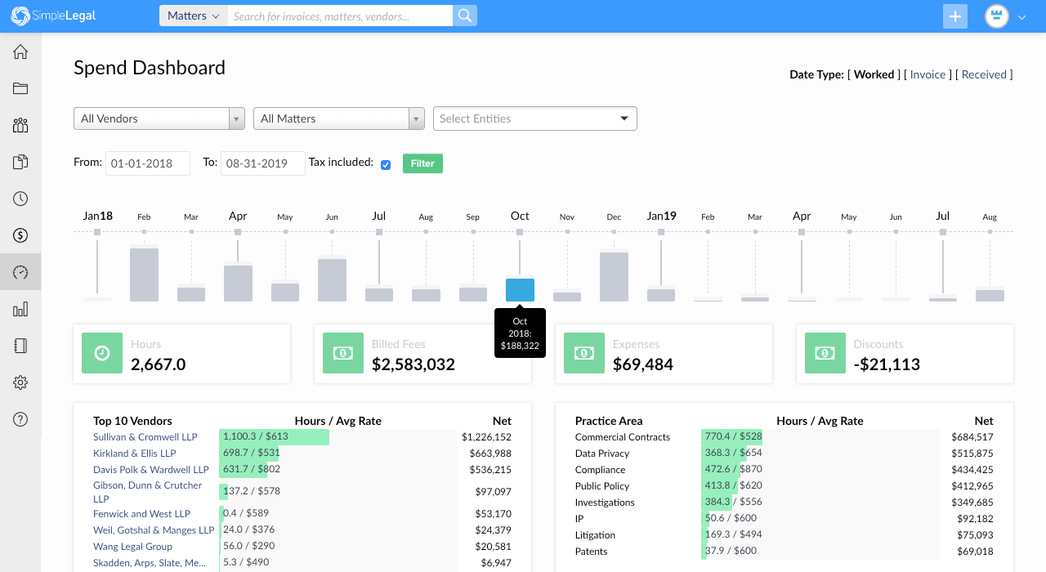Open Sullivan & Cromwell LLP vendor link
The image size is (1046, 572).
click(145, 436)
